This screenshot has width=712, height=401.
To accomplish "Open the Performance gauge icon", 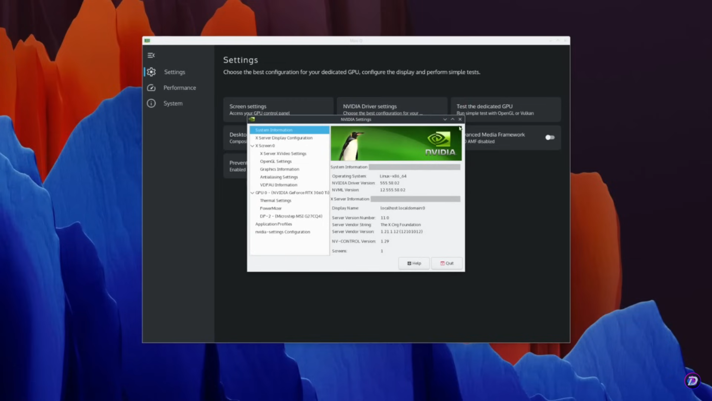I will click(x=152, y=88).
